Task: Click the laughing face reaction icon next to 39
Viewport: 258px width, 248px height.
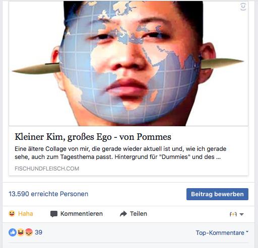Action: point(21,232)
